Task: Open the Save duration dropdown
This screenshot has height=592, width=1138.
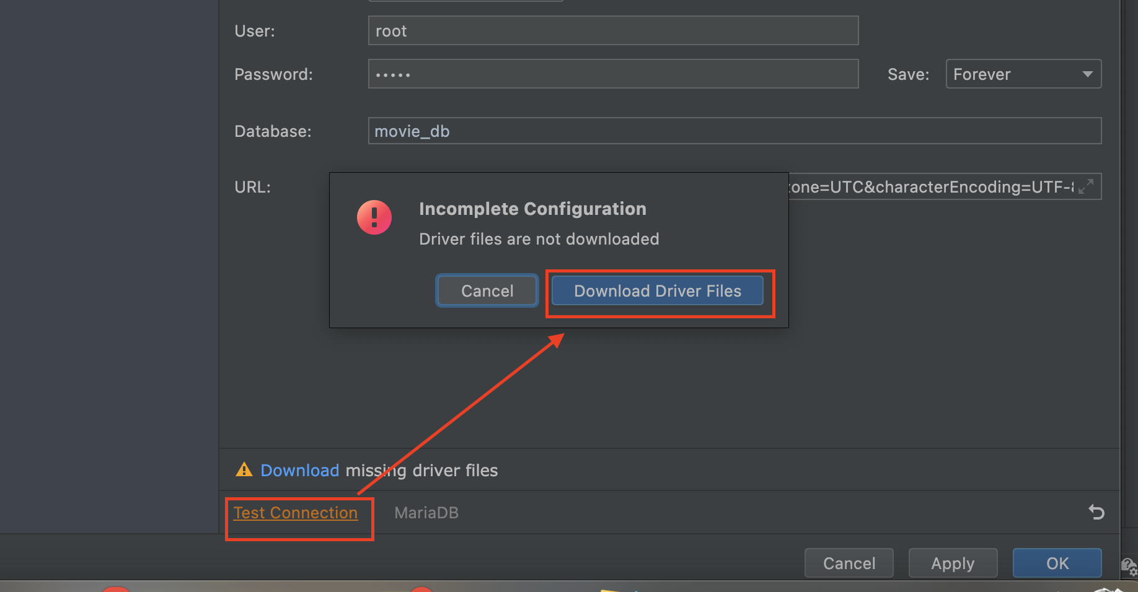Action: [x=1023, y=74]
